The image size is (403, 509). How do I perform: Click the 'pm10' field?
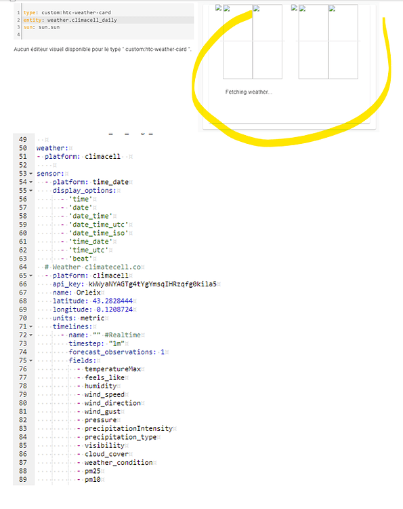(93, 480)
